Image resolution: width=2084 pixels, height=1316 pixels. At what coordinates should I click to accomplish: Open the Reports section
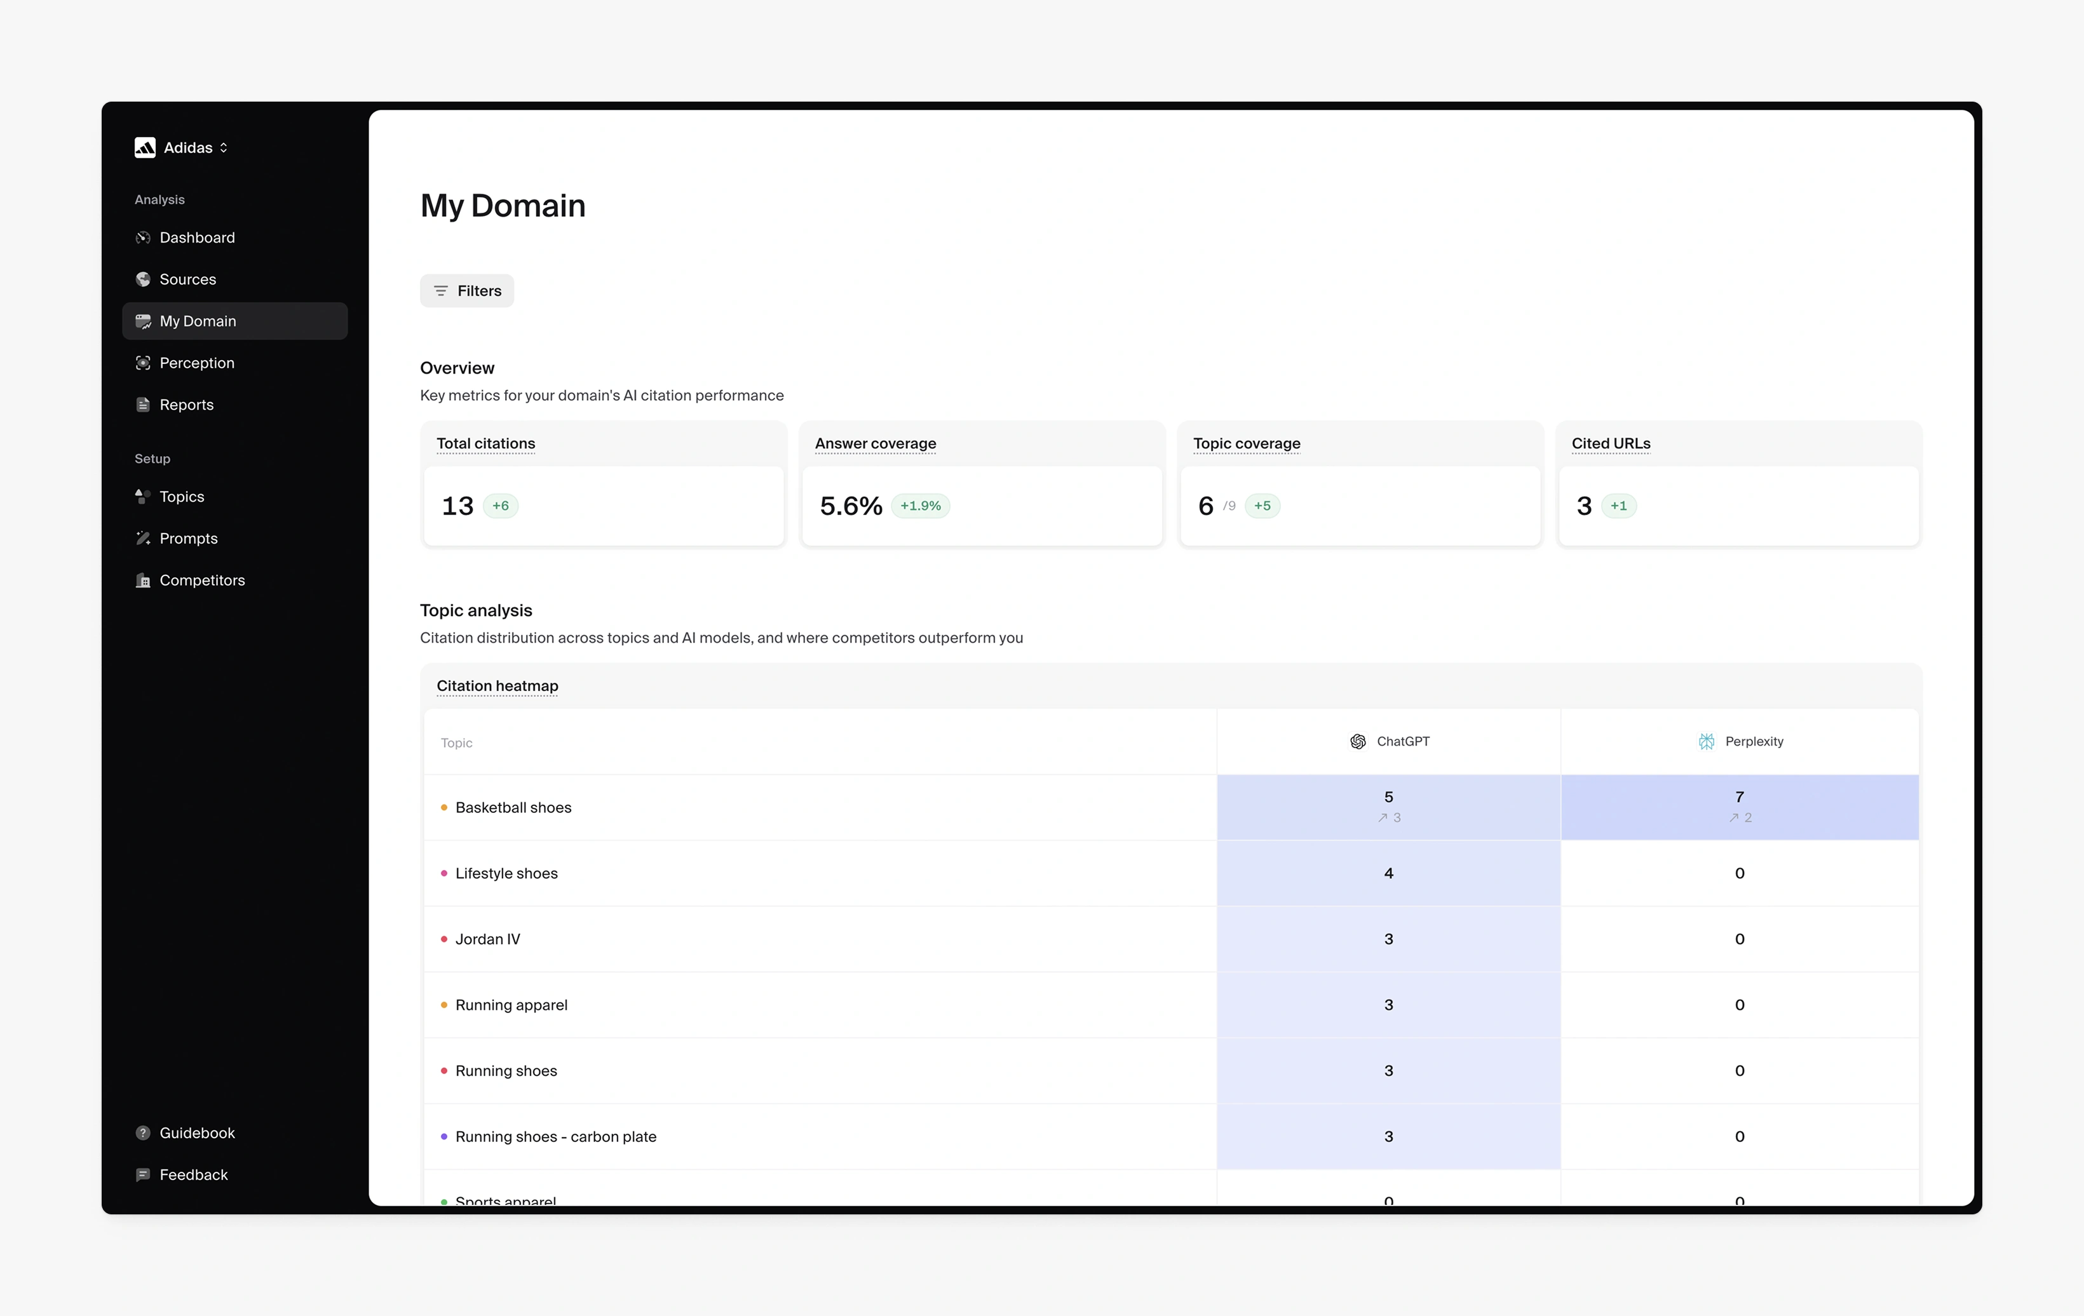tap(235, 405)
